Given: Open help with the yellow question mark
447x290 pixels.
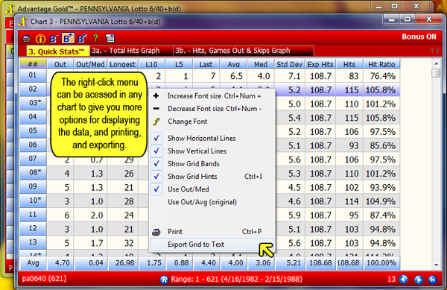Looking at the screenshot, I should 96,38.
